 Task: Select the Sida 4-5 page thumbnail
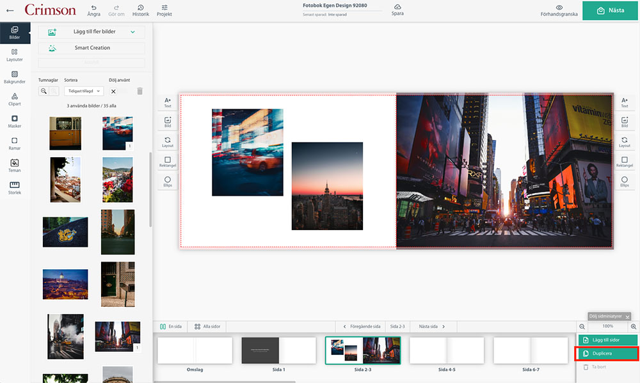pos(447,350)
